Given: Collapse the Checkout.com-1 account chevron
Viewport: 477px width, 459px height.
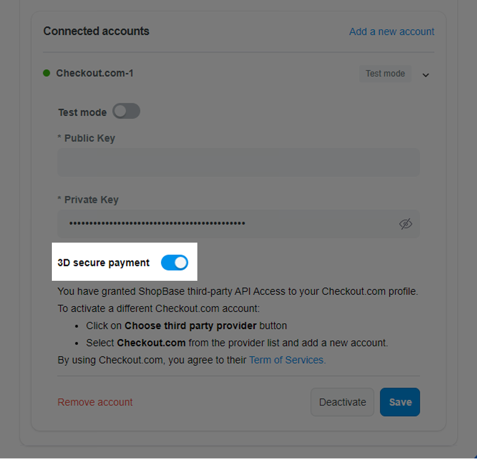Looking at the screenshot, I should [426, 75].
